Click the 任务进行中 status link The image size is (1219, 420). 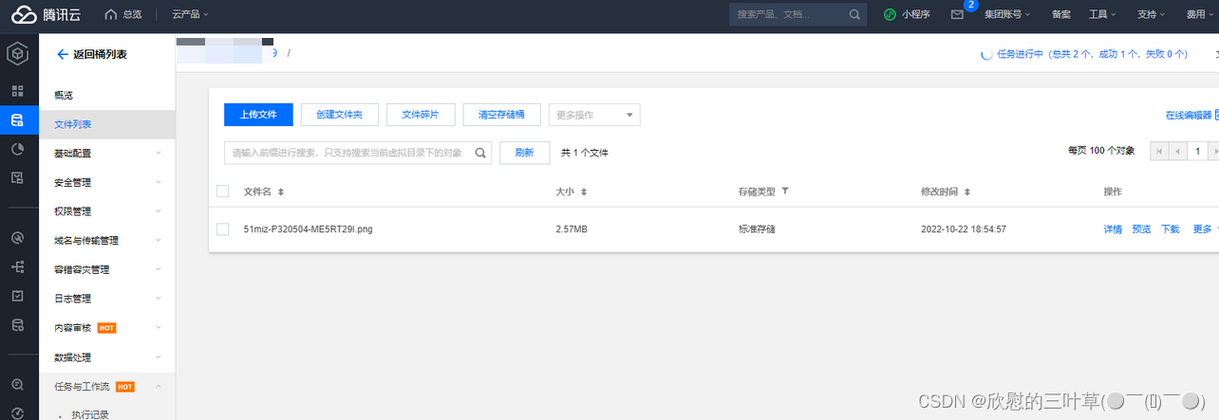[1092, 54]
